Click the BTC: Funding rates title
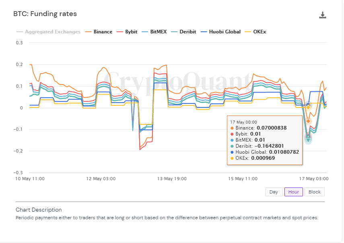This screenshot has width=344, height=243. coord(45,14)
